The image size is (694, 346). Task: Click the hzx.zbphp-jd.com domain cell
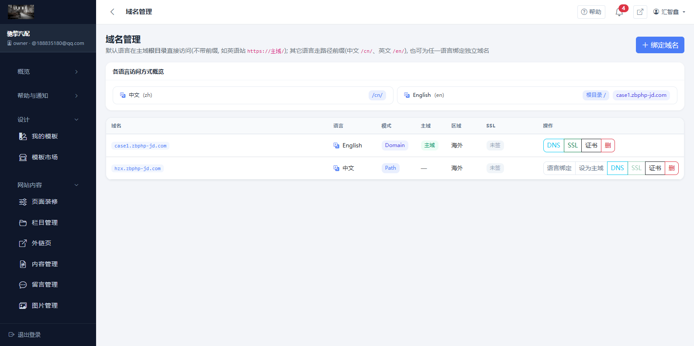138,168
